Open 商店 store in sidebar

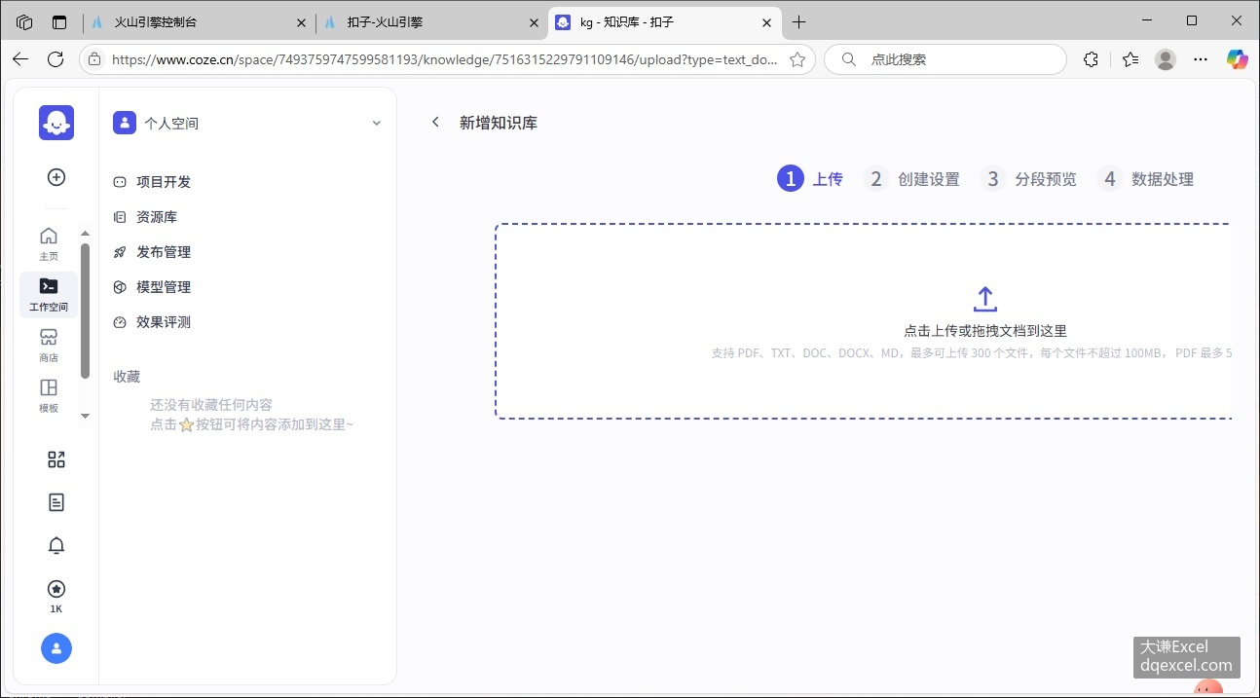(x=49, y=345)
